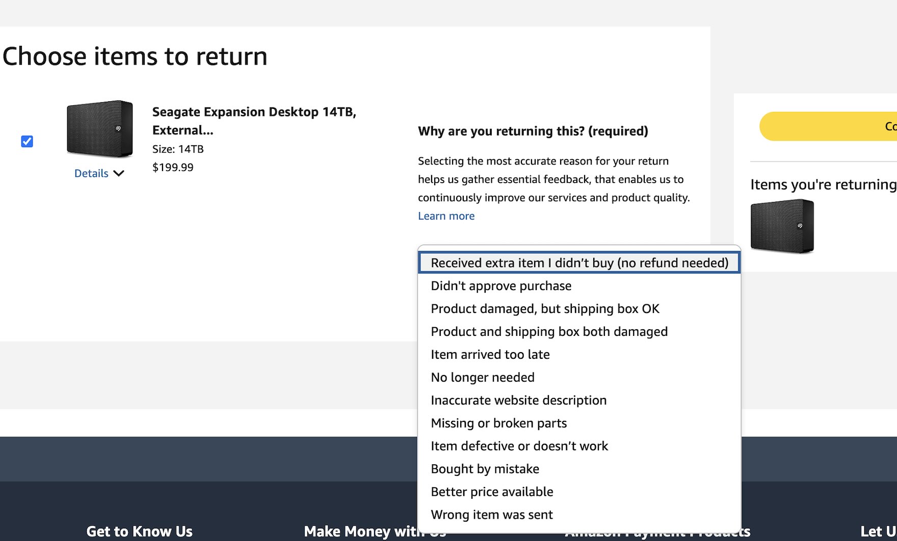Click the Seagate drive product thumbnail

coord(100,129)
